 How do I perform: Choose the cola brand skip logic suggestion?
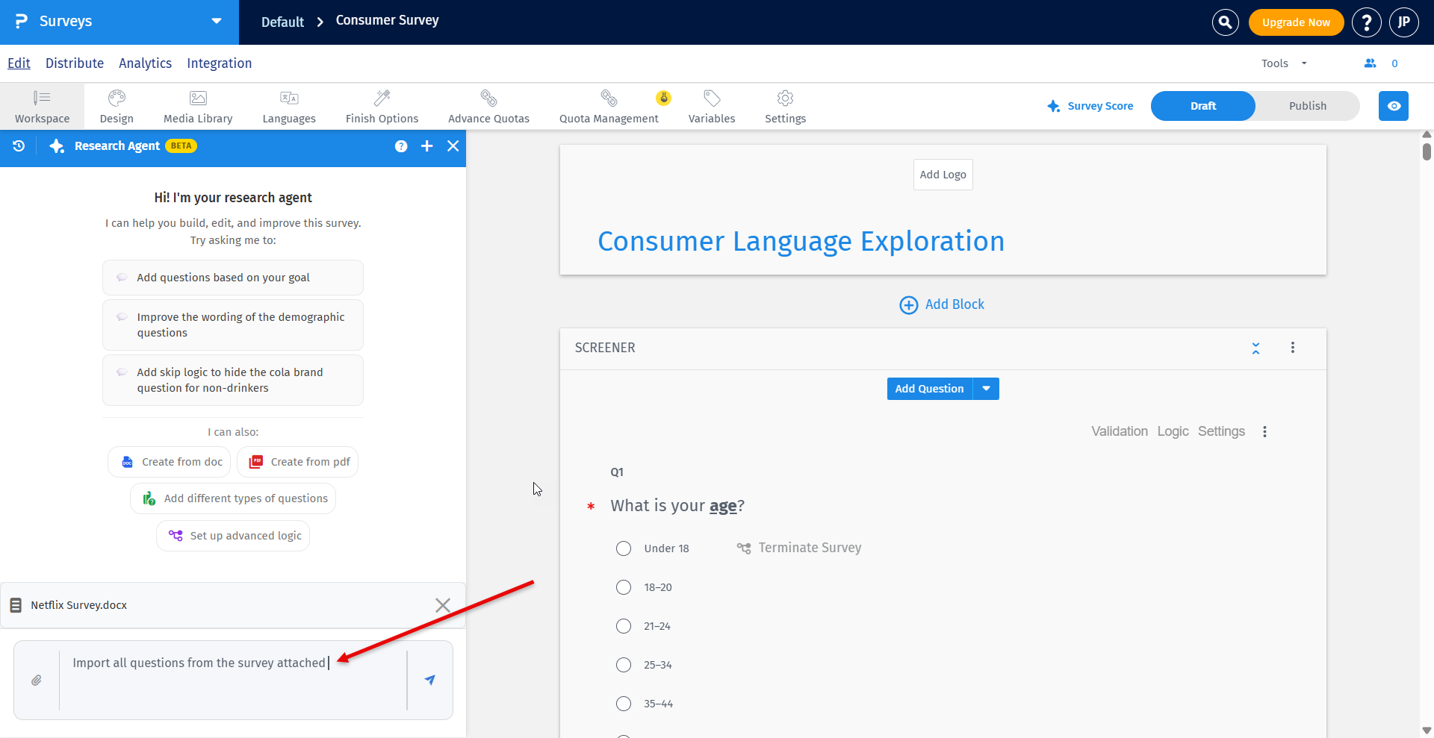[x=233, y=381]
